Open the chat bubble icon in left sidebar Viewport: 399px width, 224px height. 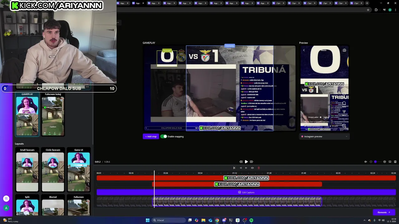click(x=6, y=198)
